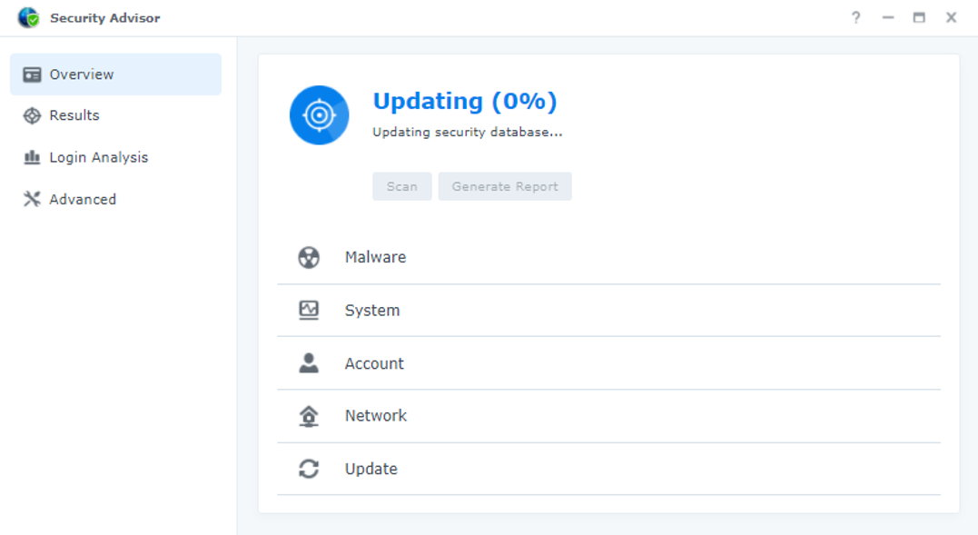Click the Generate Report button

tap(505, 186)
